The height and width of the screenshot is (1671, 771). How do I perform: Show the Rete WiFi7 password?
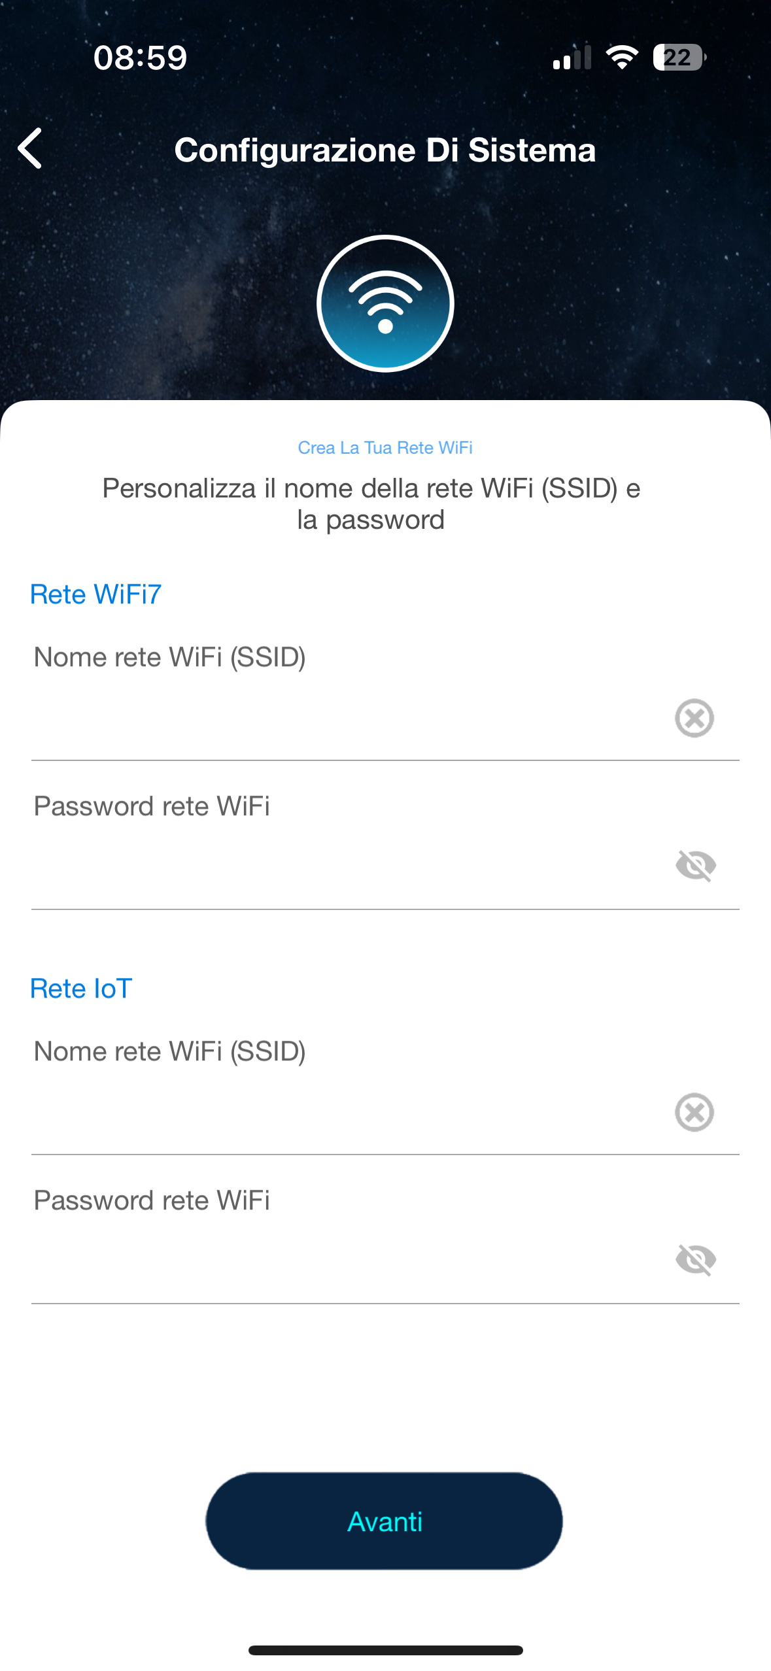(695, 866)
